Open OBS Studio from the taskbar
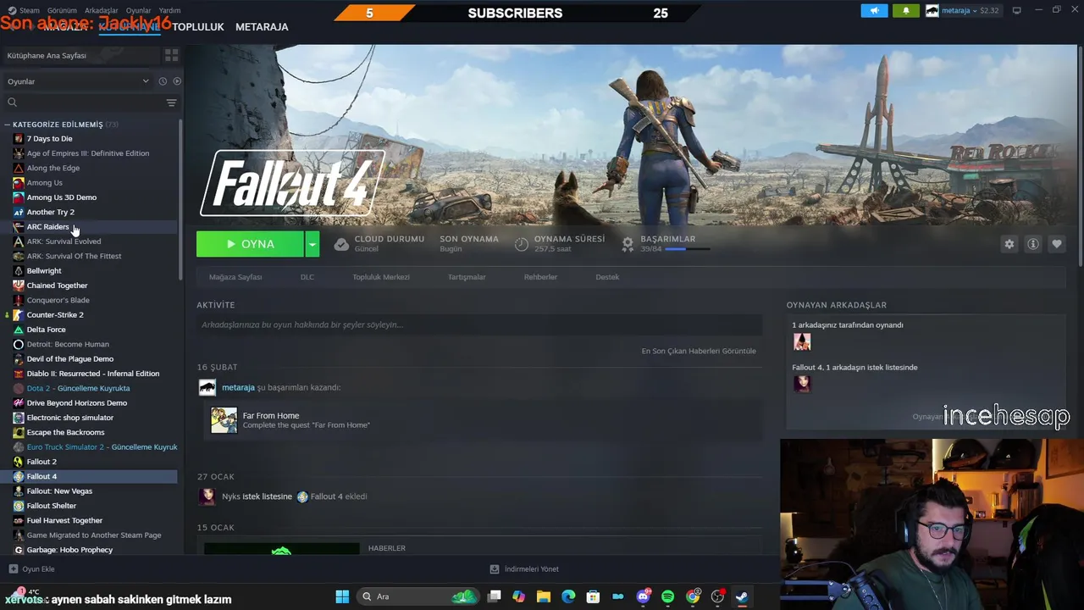The image size is (1084, 610). point(717,596)
